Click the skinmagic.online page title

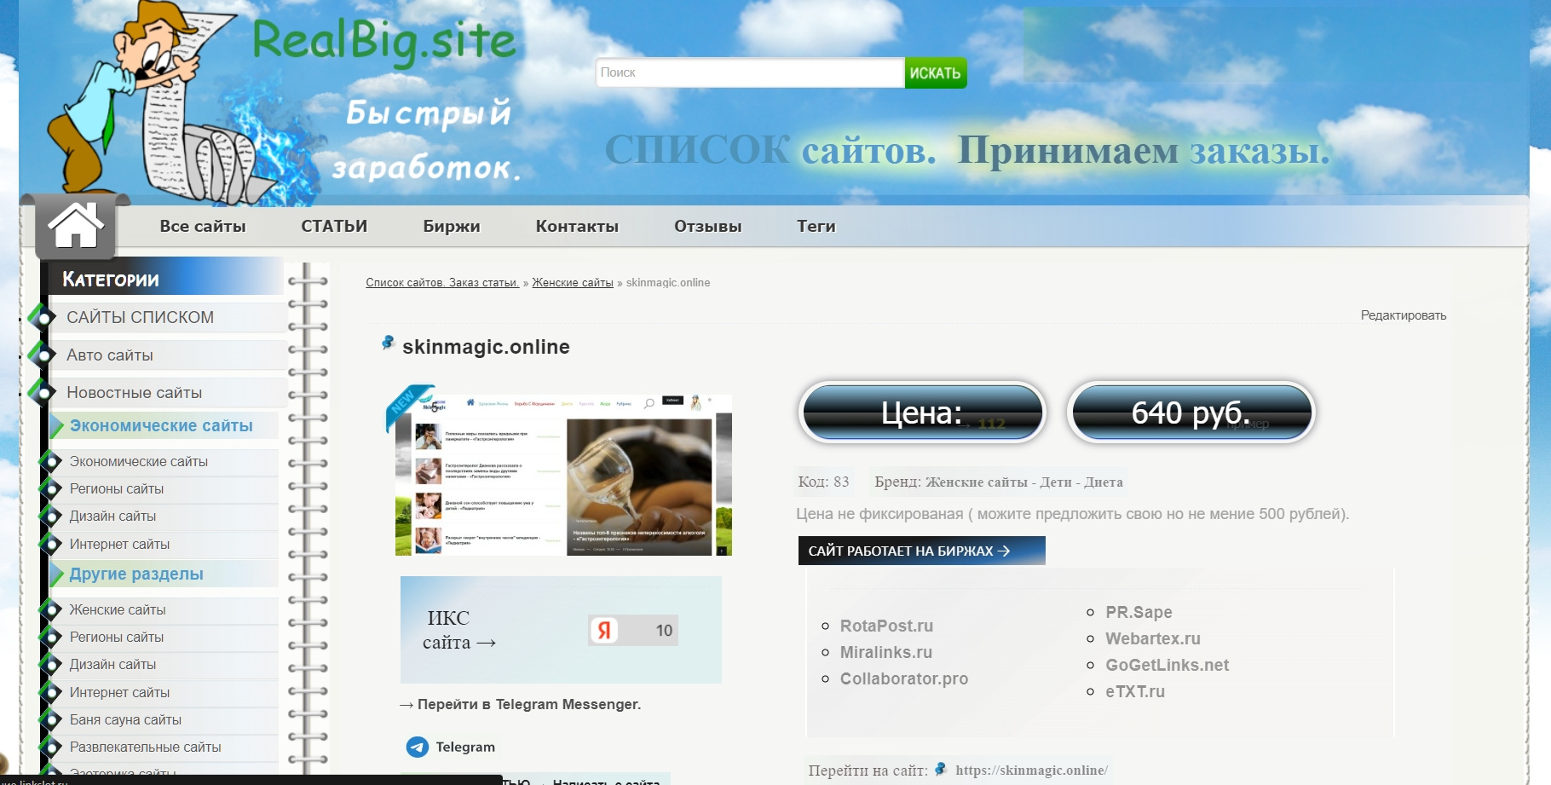(486, 347)
